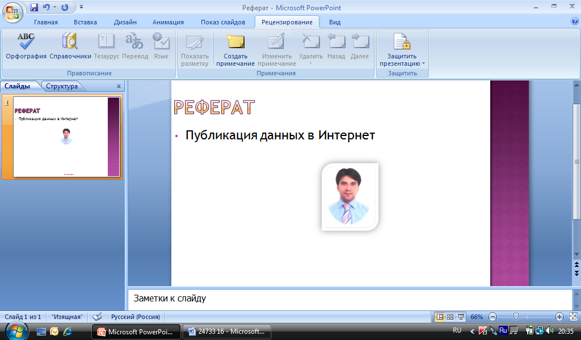Click the vertical scrollbar up arrow

[576, 85]
